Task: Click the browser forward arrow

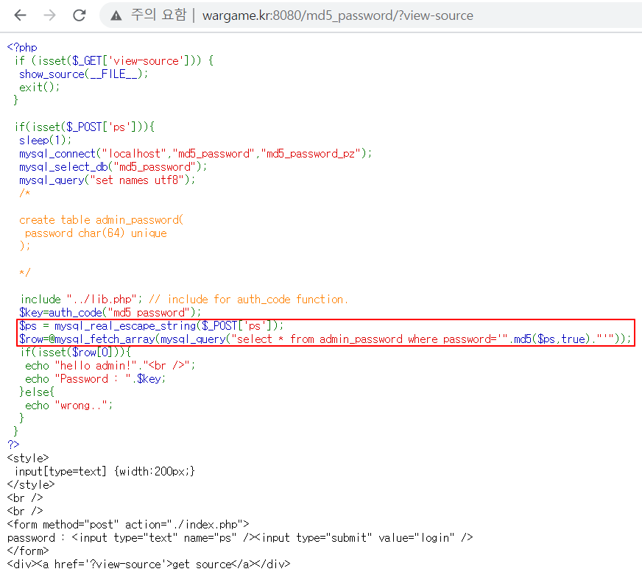Action: (49, 15)
